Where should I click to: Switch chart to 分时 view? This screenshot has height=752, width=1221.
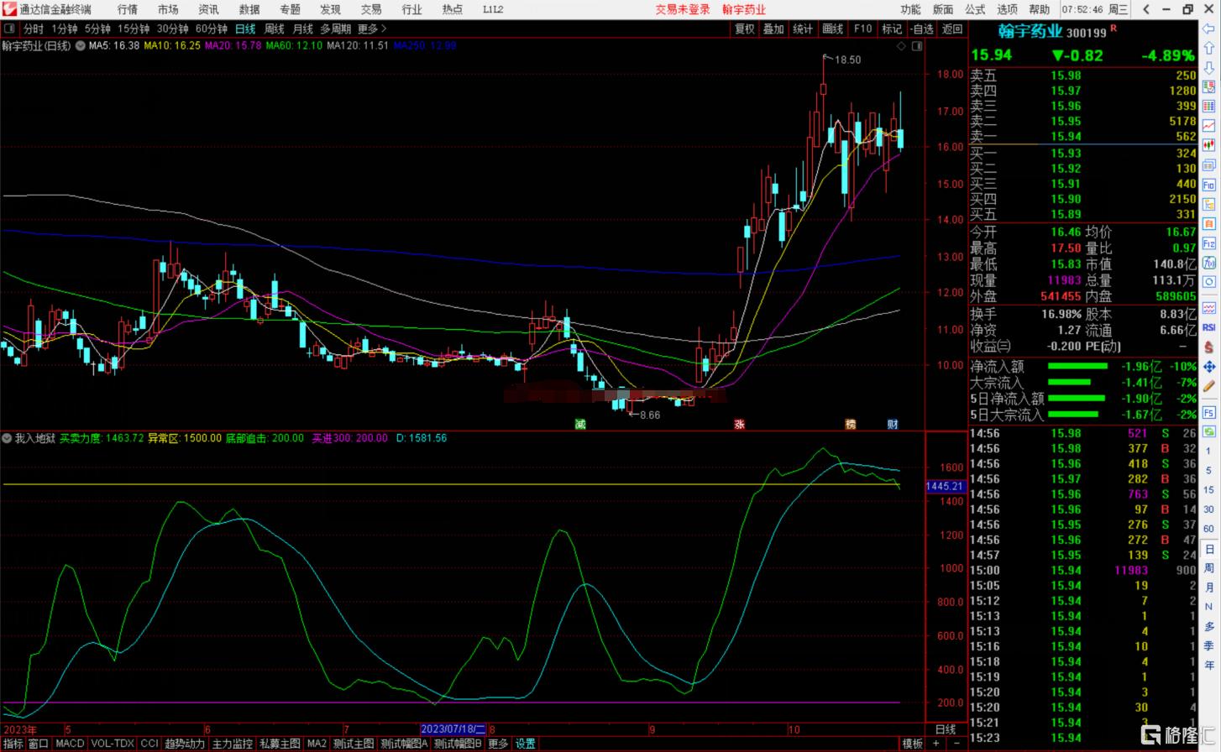[34, 29]
